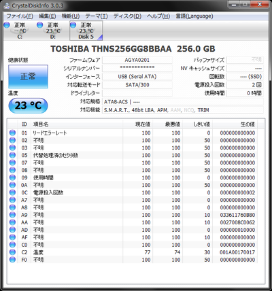Screen dimensions: 272x291
Task: Select the 温度 attribute row name
Action: [x=38, y=252]
